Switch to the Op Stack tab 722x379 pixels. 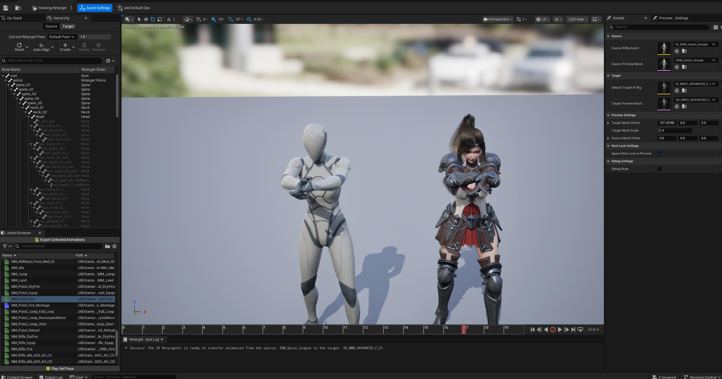[14, 18]
